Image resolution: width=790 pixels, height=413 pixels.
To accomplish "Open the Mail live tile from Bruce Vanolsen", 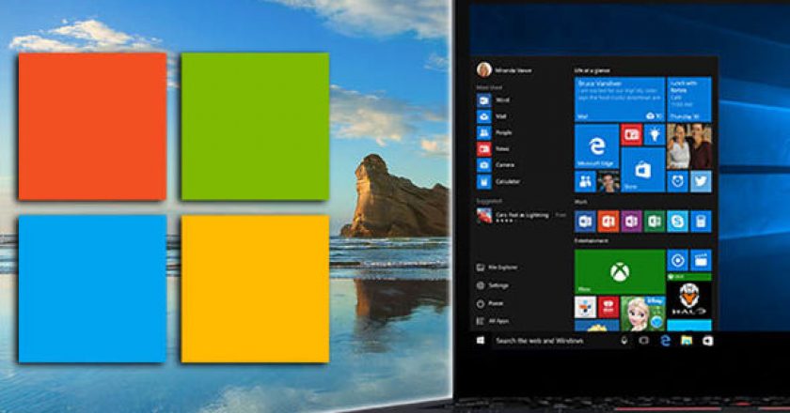I will pyautogui.click(x=619, y=99).
